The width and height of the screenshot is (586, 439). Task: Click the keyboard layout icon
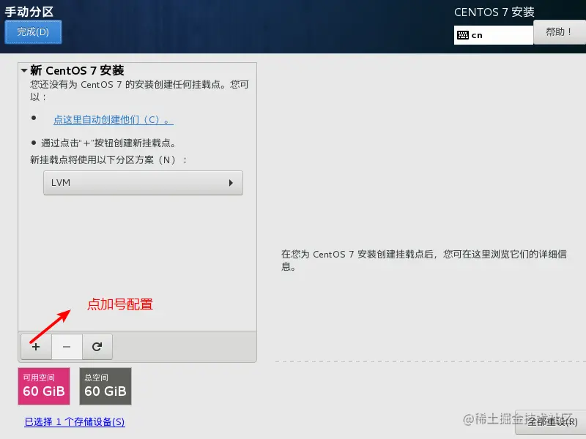click(x=463, y=35)
